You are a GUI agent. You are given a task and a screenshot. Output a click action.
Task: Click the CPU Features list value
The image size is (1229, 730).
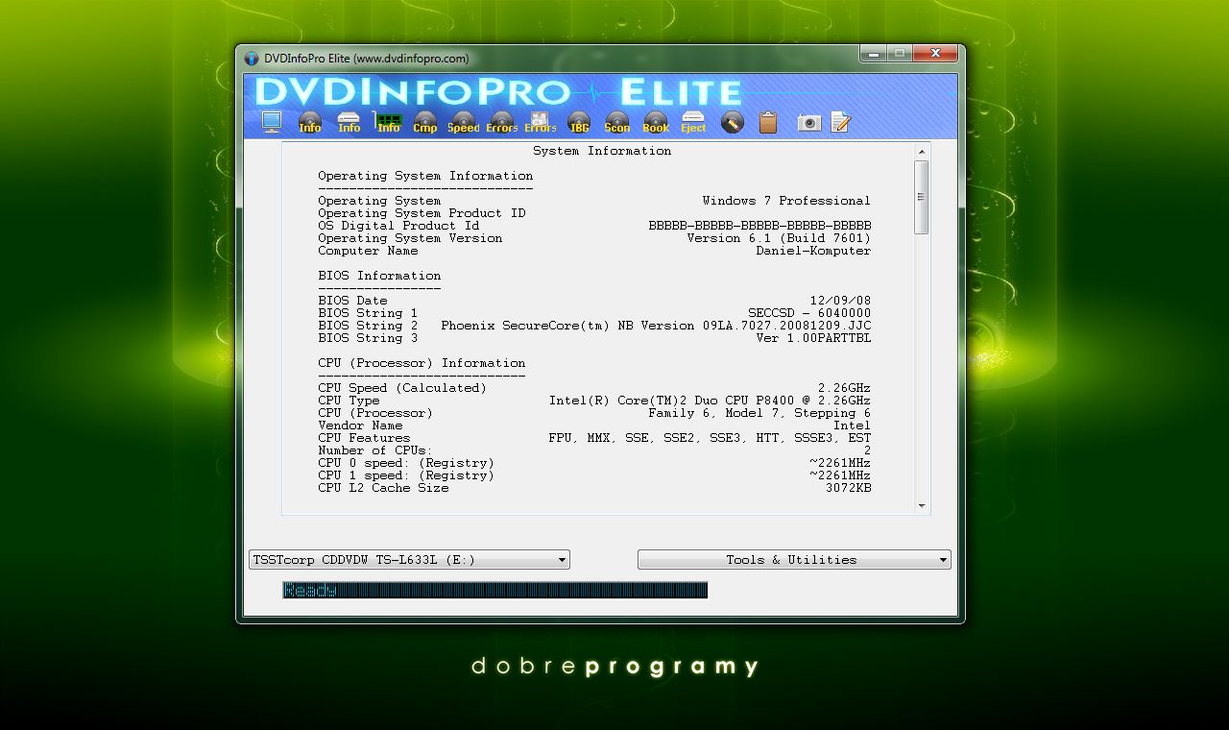710,438
